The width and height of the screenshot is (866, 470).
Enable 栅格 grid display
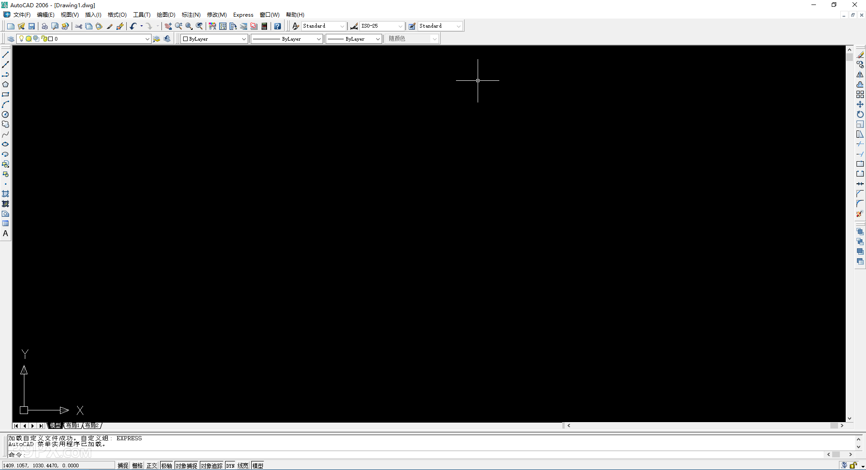tap(137, 465)
